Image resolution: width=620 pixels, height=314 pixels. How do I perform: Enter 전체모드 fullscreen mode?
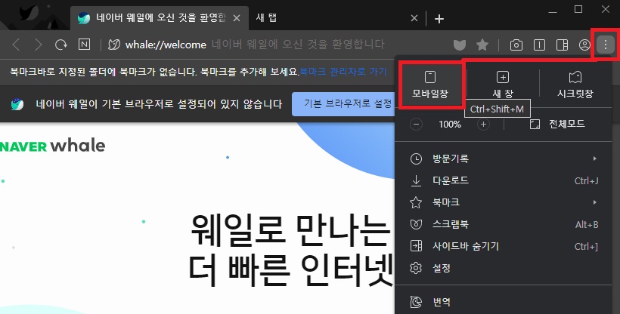557,125
